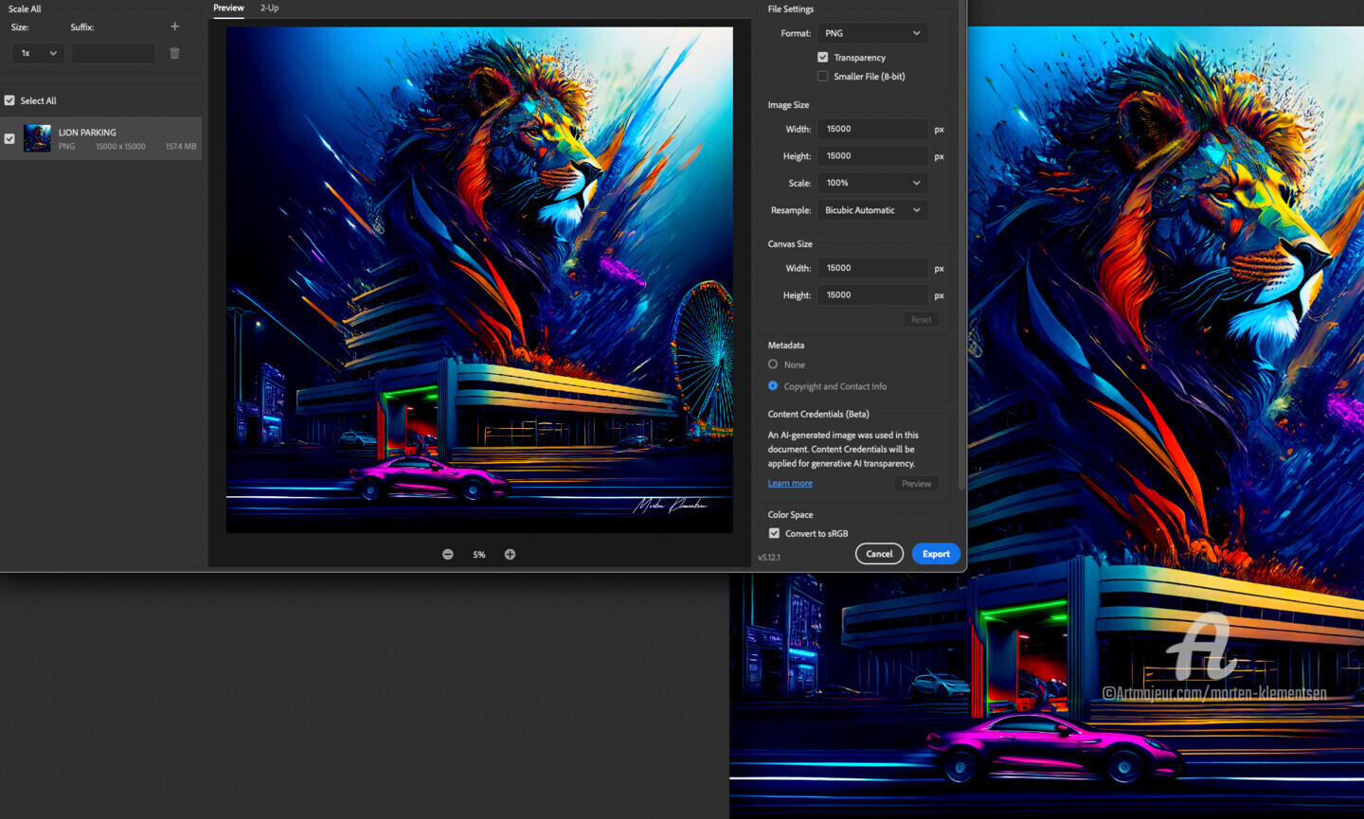This screenshot has height=819, width=1364.
Task: Click the lion artwork in export preview
Action: point(479,280)
